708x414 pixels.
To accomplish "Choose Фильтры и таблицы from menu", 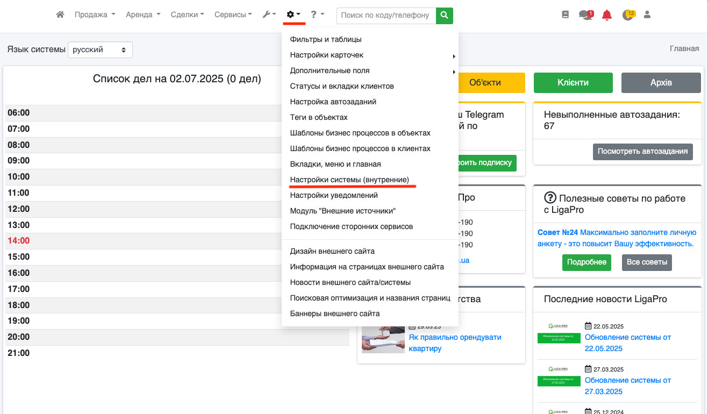I will click(x=326, y=39).
